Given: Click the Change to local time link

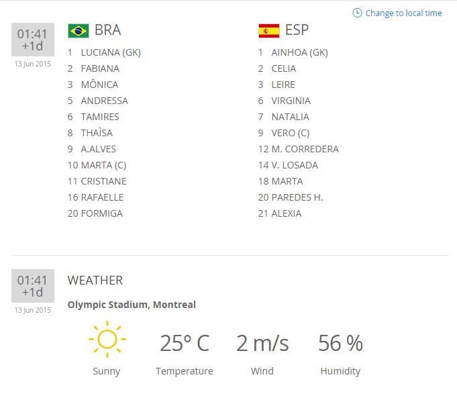Looking at the screenshot, I should point(403,13).
